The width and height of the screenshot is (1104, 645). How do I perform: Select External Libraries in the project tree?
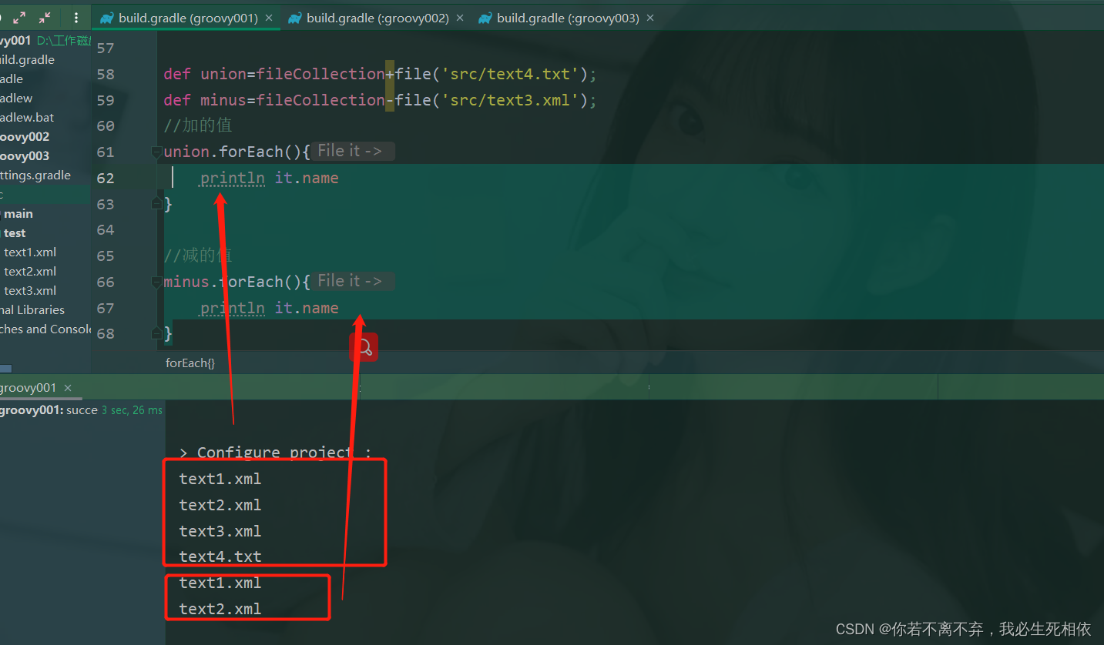32,309
